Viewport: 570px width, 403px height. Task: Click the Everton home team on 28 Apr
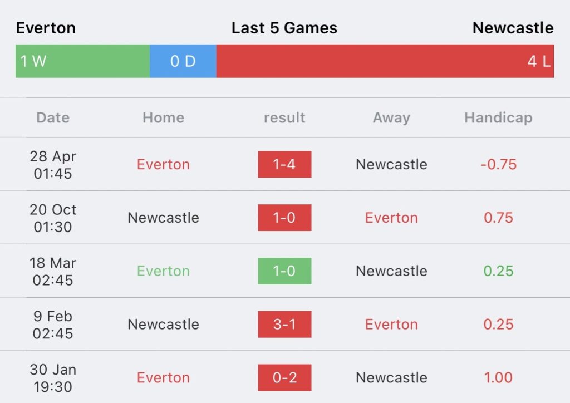click(x=163, y=164)
